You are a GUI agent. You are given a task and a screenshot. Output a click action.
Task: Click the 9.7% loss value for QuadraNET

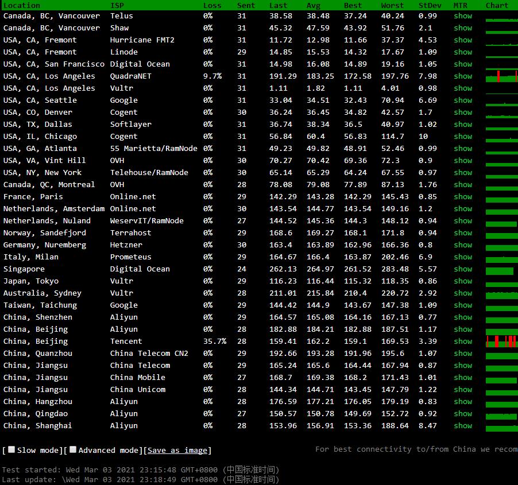[x=212, y=76]
